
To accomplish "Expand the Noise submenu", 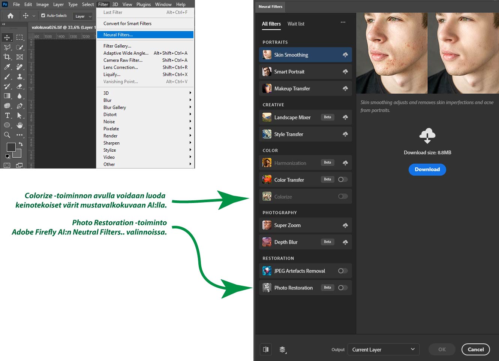I will pos(145,121).
